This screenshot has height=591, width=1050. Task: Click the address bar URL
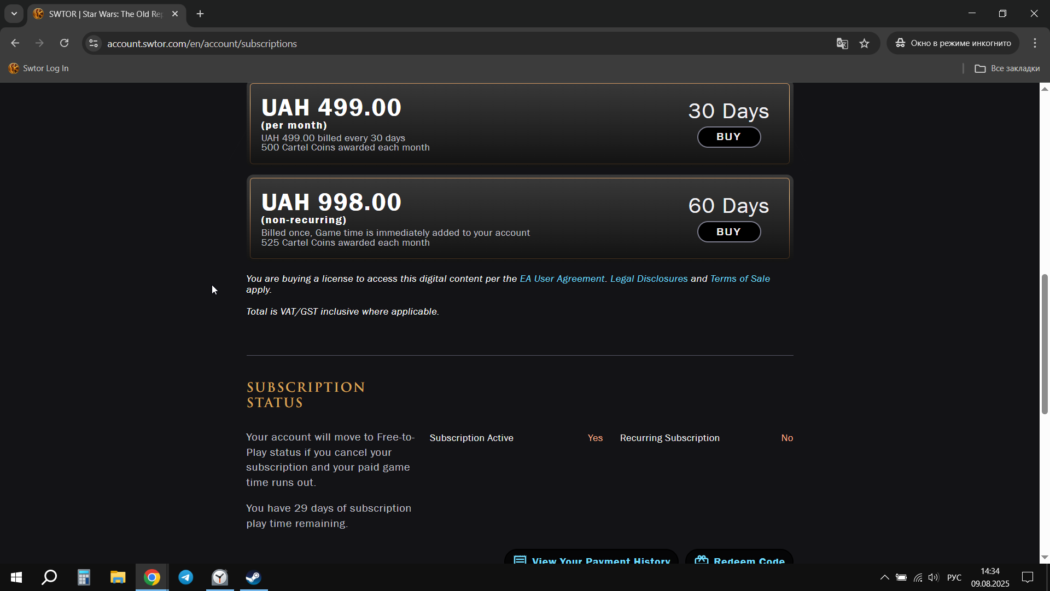(x=202, y=43)
